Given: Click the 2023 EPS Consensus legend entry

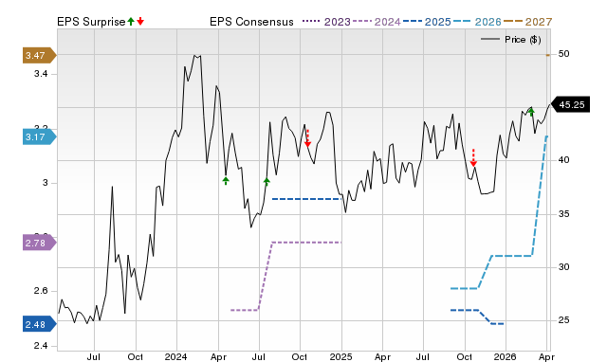Looking at the screenshot, I should point(326,22).
